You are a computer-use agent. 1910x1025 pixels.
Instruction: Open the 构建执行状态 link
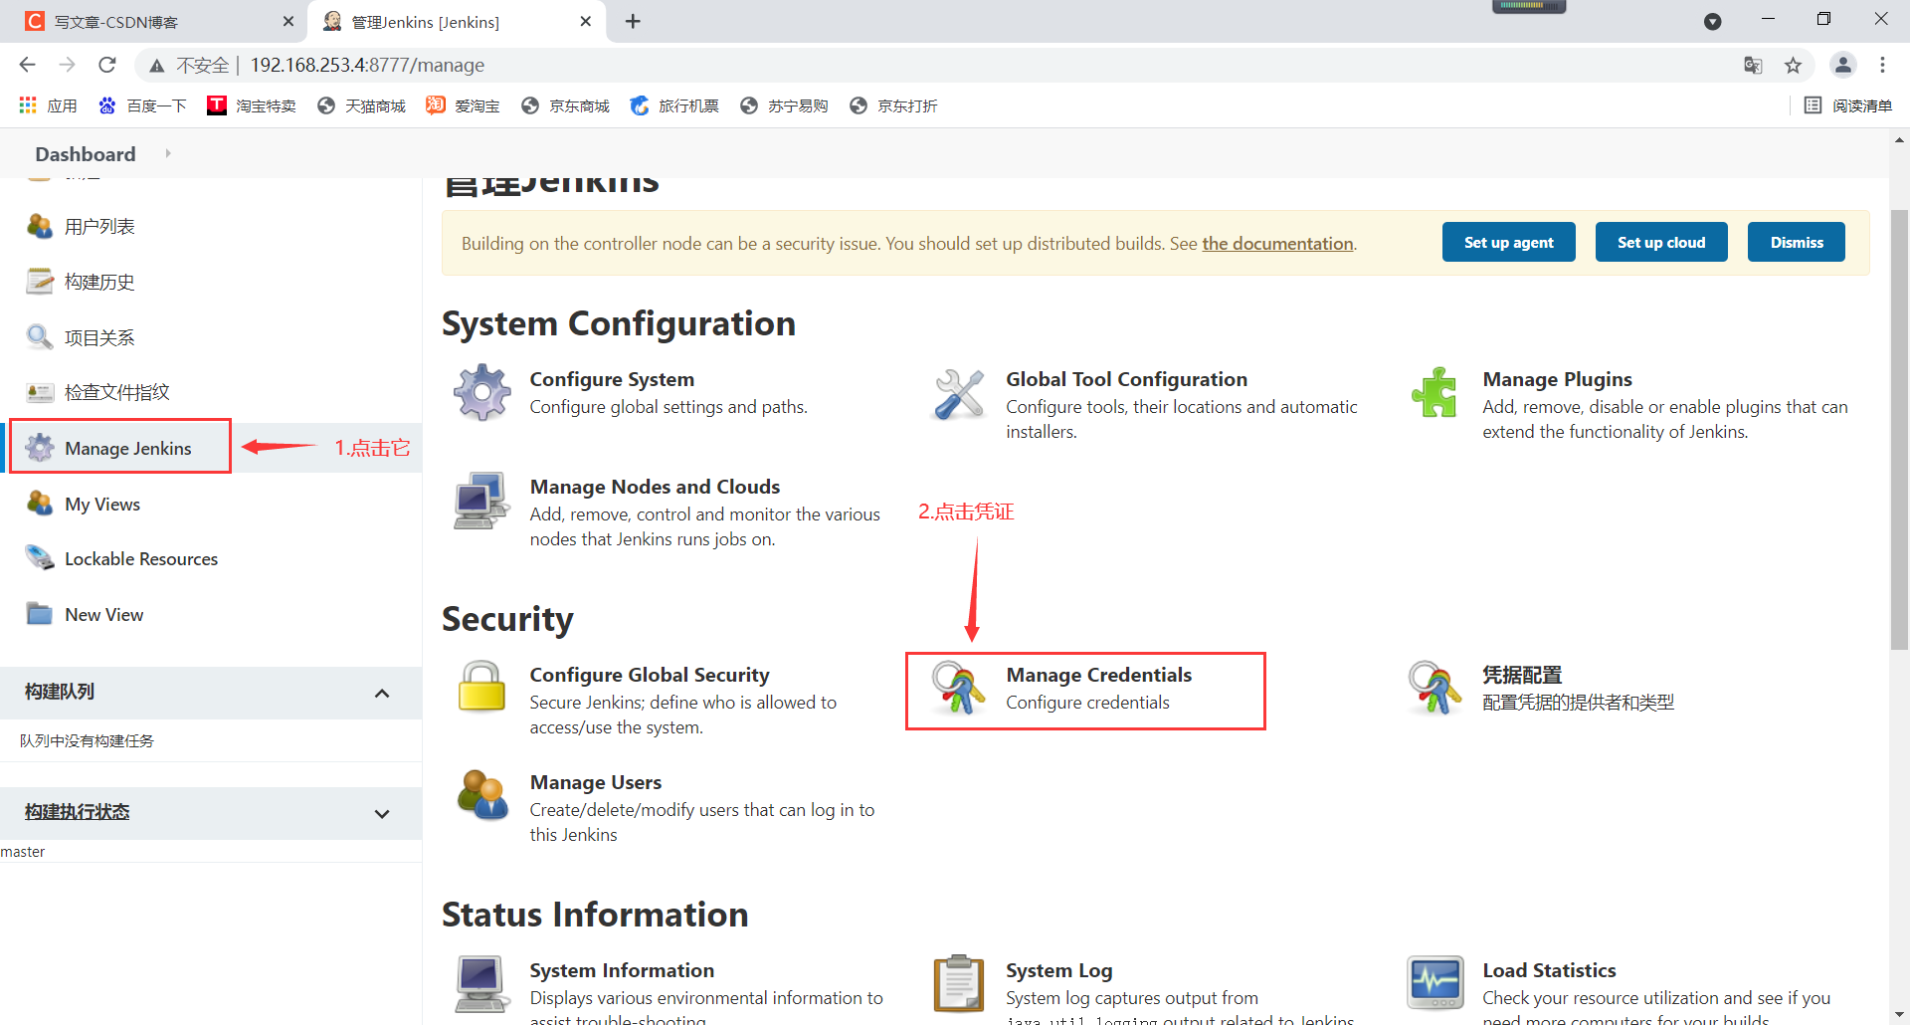78,812
